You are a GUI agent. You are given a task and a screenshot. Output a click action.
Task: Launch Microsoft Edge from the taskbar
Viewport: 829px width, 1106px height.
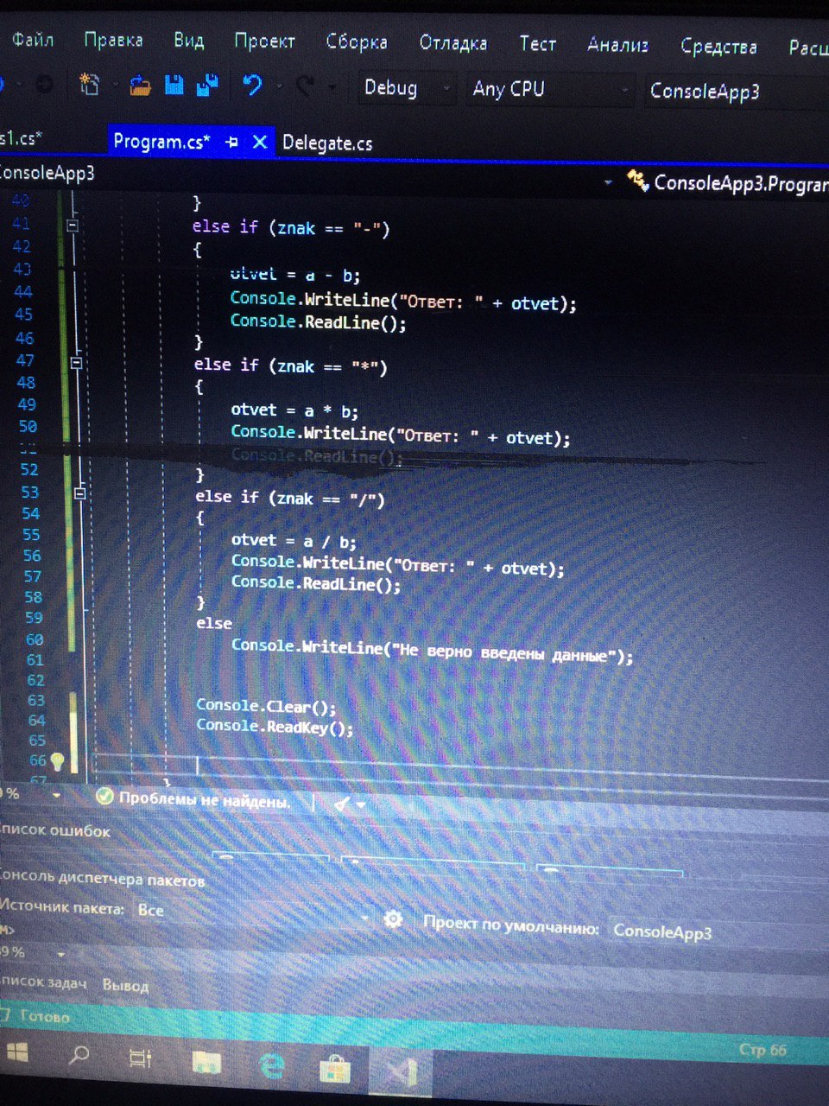(272, 1066)
